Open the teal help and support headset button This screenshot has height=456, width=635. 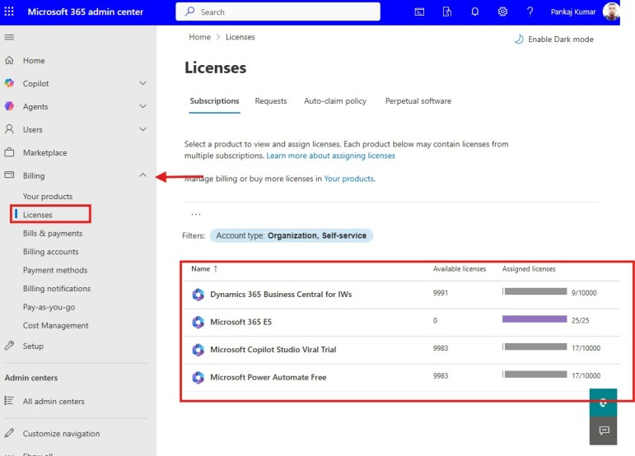tap(604, 402)
